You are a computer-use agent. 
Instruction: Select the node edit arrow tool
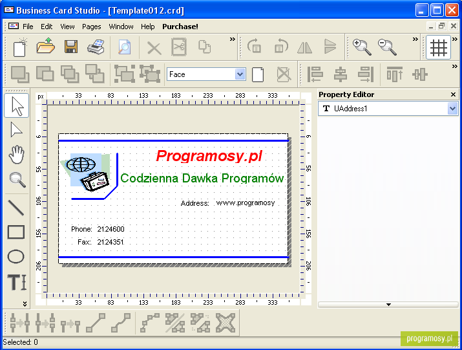tap(16, 130)
